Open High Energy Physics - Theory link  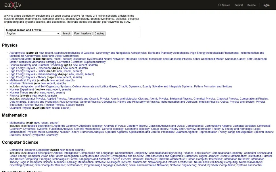click(x=28, y=77)
